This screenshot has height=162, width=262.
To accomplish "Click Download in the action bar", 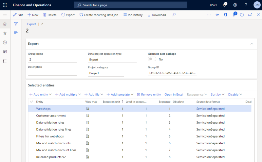I will pyautogui.click(x=157, y=15).
